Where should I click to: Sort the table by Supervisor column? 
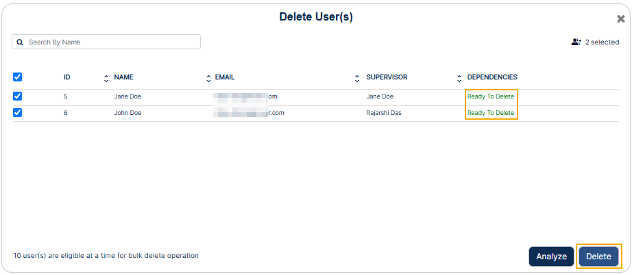click(459, 79)
